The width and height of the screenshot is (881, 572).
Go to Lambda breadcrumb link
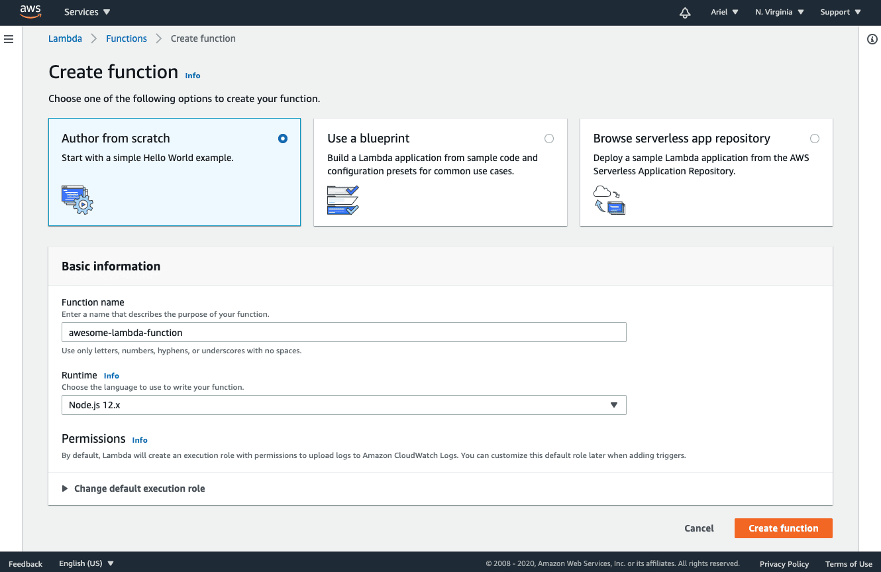tap(65, 38)
